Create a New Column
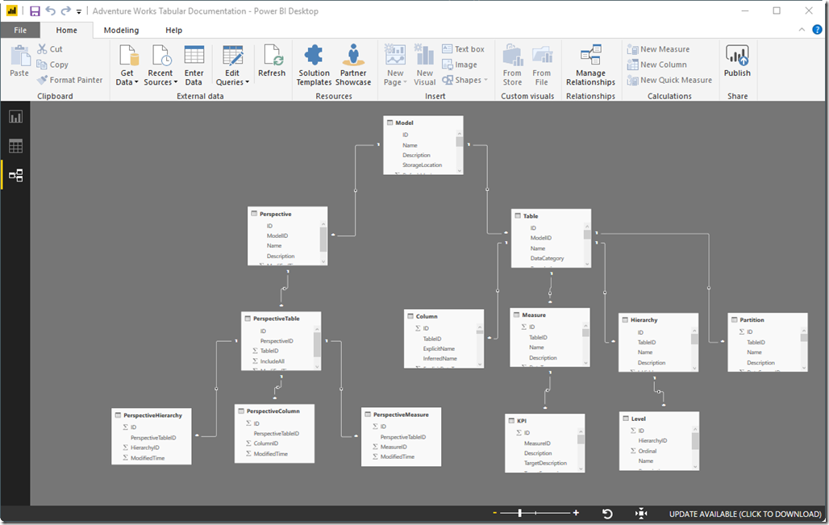The width and height of the screenshot is (829, 525). click(656, 65)
